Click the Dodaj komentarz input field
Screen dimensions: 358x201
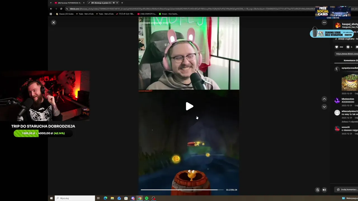pos(346,190)
